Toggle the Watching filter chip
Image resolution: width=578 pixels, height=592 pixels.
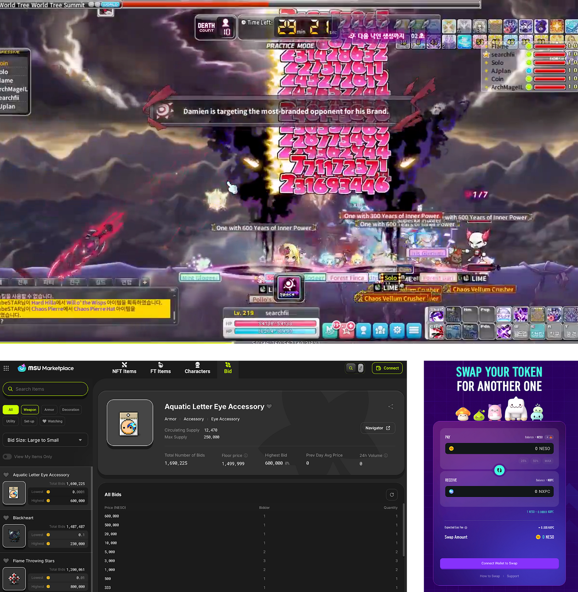[52, 421]
